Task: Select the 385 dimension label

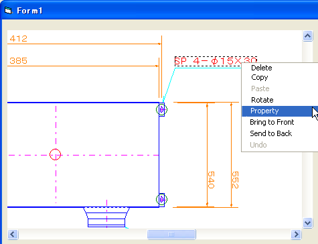Action: 18,60
